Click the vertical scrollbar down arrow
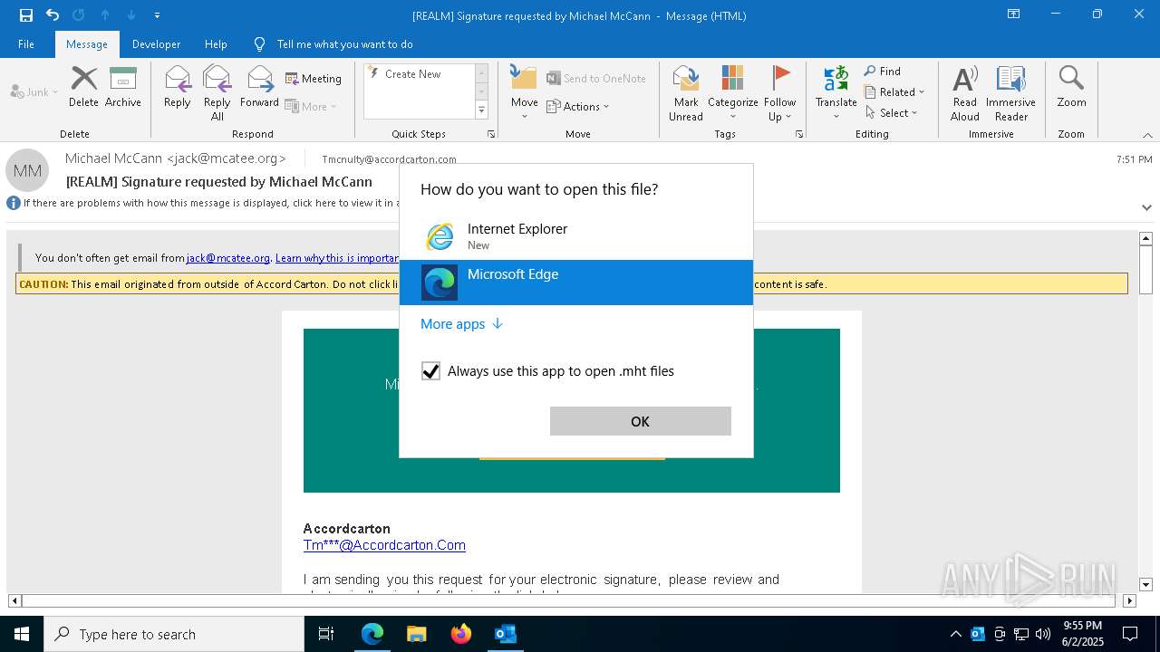The height and width of the screenshot is (652, 1160). point(1145,585)
